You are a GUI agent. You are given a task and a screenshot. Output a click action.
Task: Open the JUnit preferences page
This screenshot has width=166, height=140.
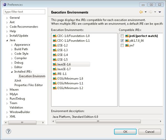click(x=18, y=81)
